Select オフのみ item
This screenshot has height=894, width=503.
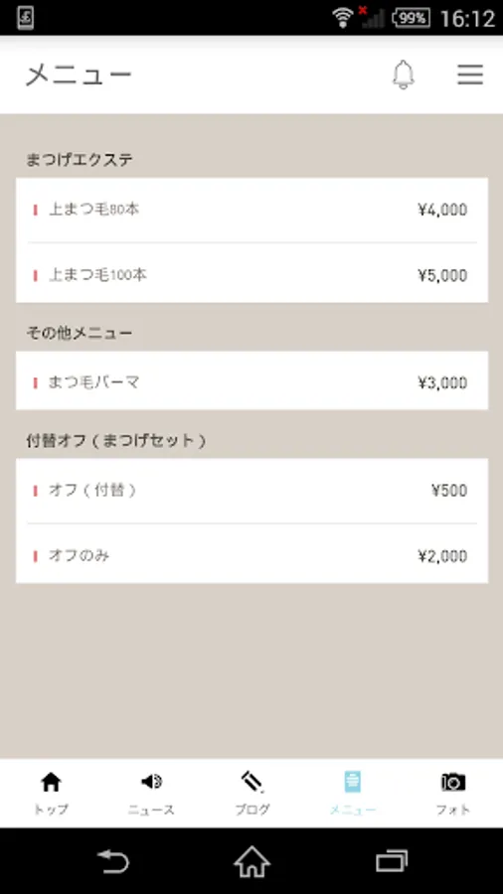tap(251, 555)
